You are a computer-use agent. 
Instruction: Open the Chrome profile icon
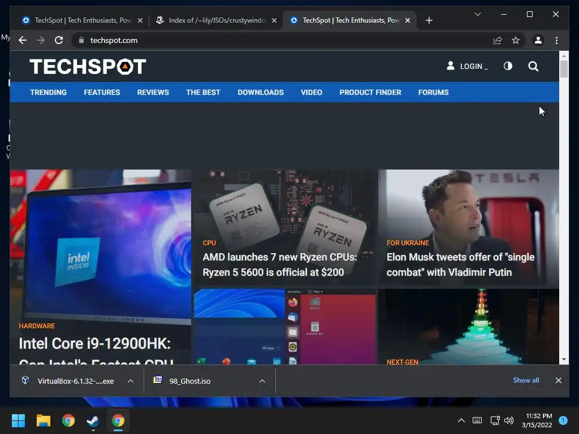click(538, 40)
